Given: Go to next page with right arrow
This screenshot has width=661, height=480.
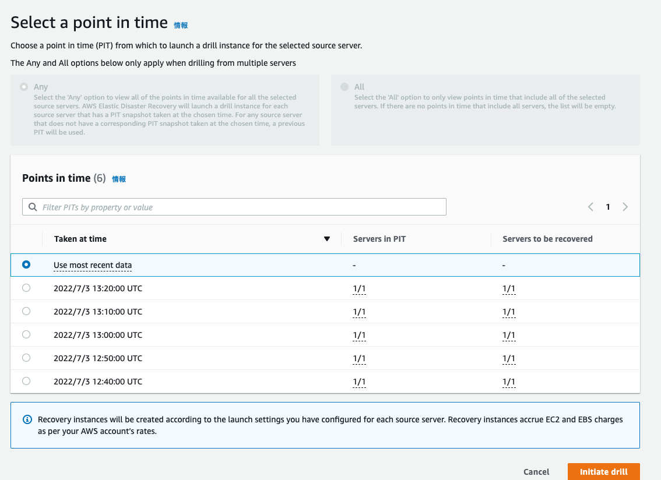Looking at the screenshot, I should coord(625,207).
